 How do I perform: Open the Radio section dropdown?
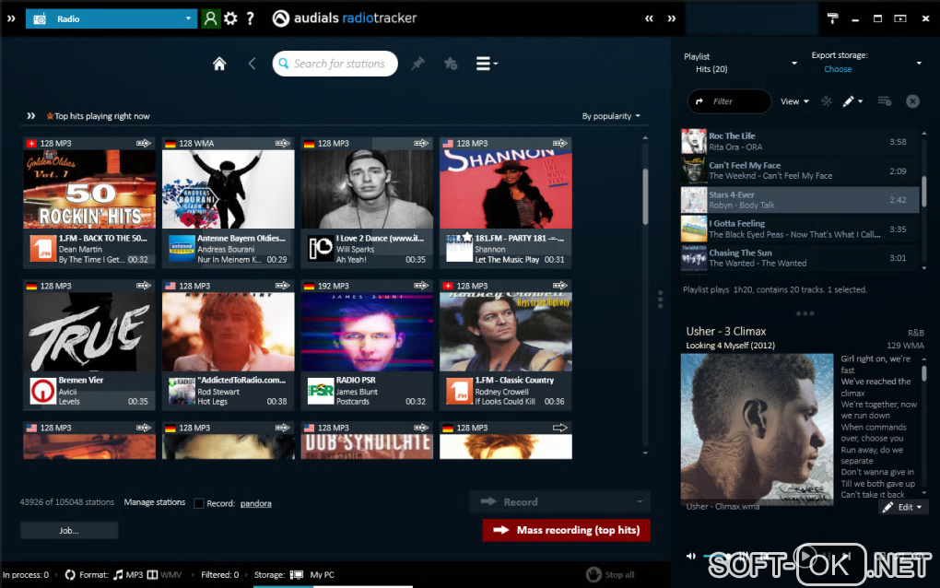(x=112, y=18)
